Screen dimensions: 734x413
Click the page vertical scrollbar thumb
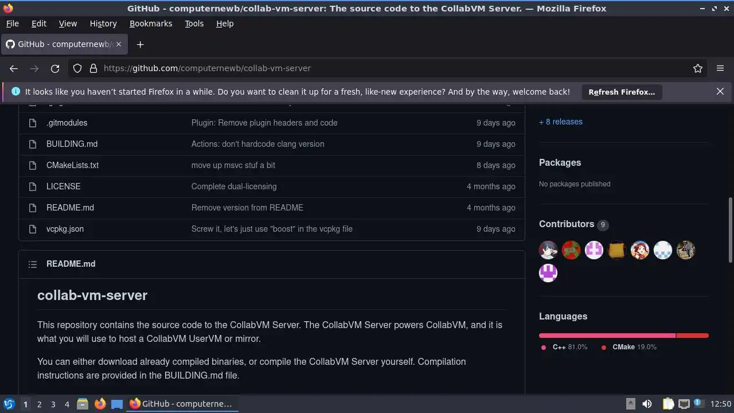[x=730, y=229]
